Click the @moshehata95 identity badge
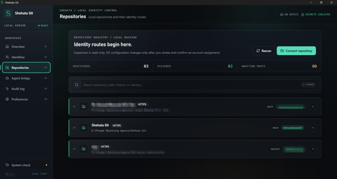The width and height of the screenshot is (337, 179). [x=293, y=128]
